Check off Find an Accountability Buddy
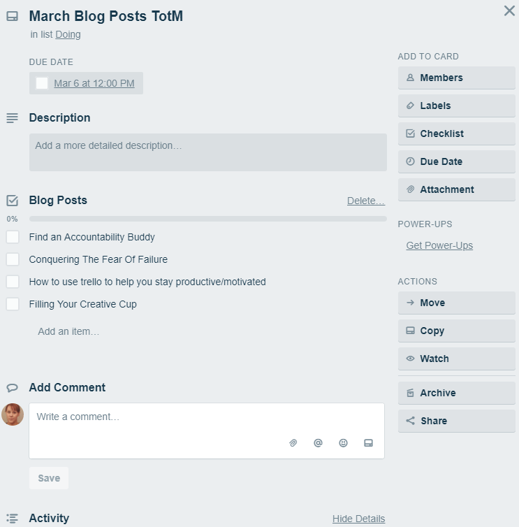Viewport: 519px width, 527px height. coord(13,237)
